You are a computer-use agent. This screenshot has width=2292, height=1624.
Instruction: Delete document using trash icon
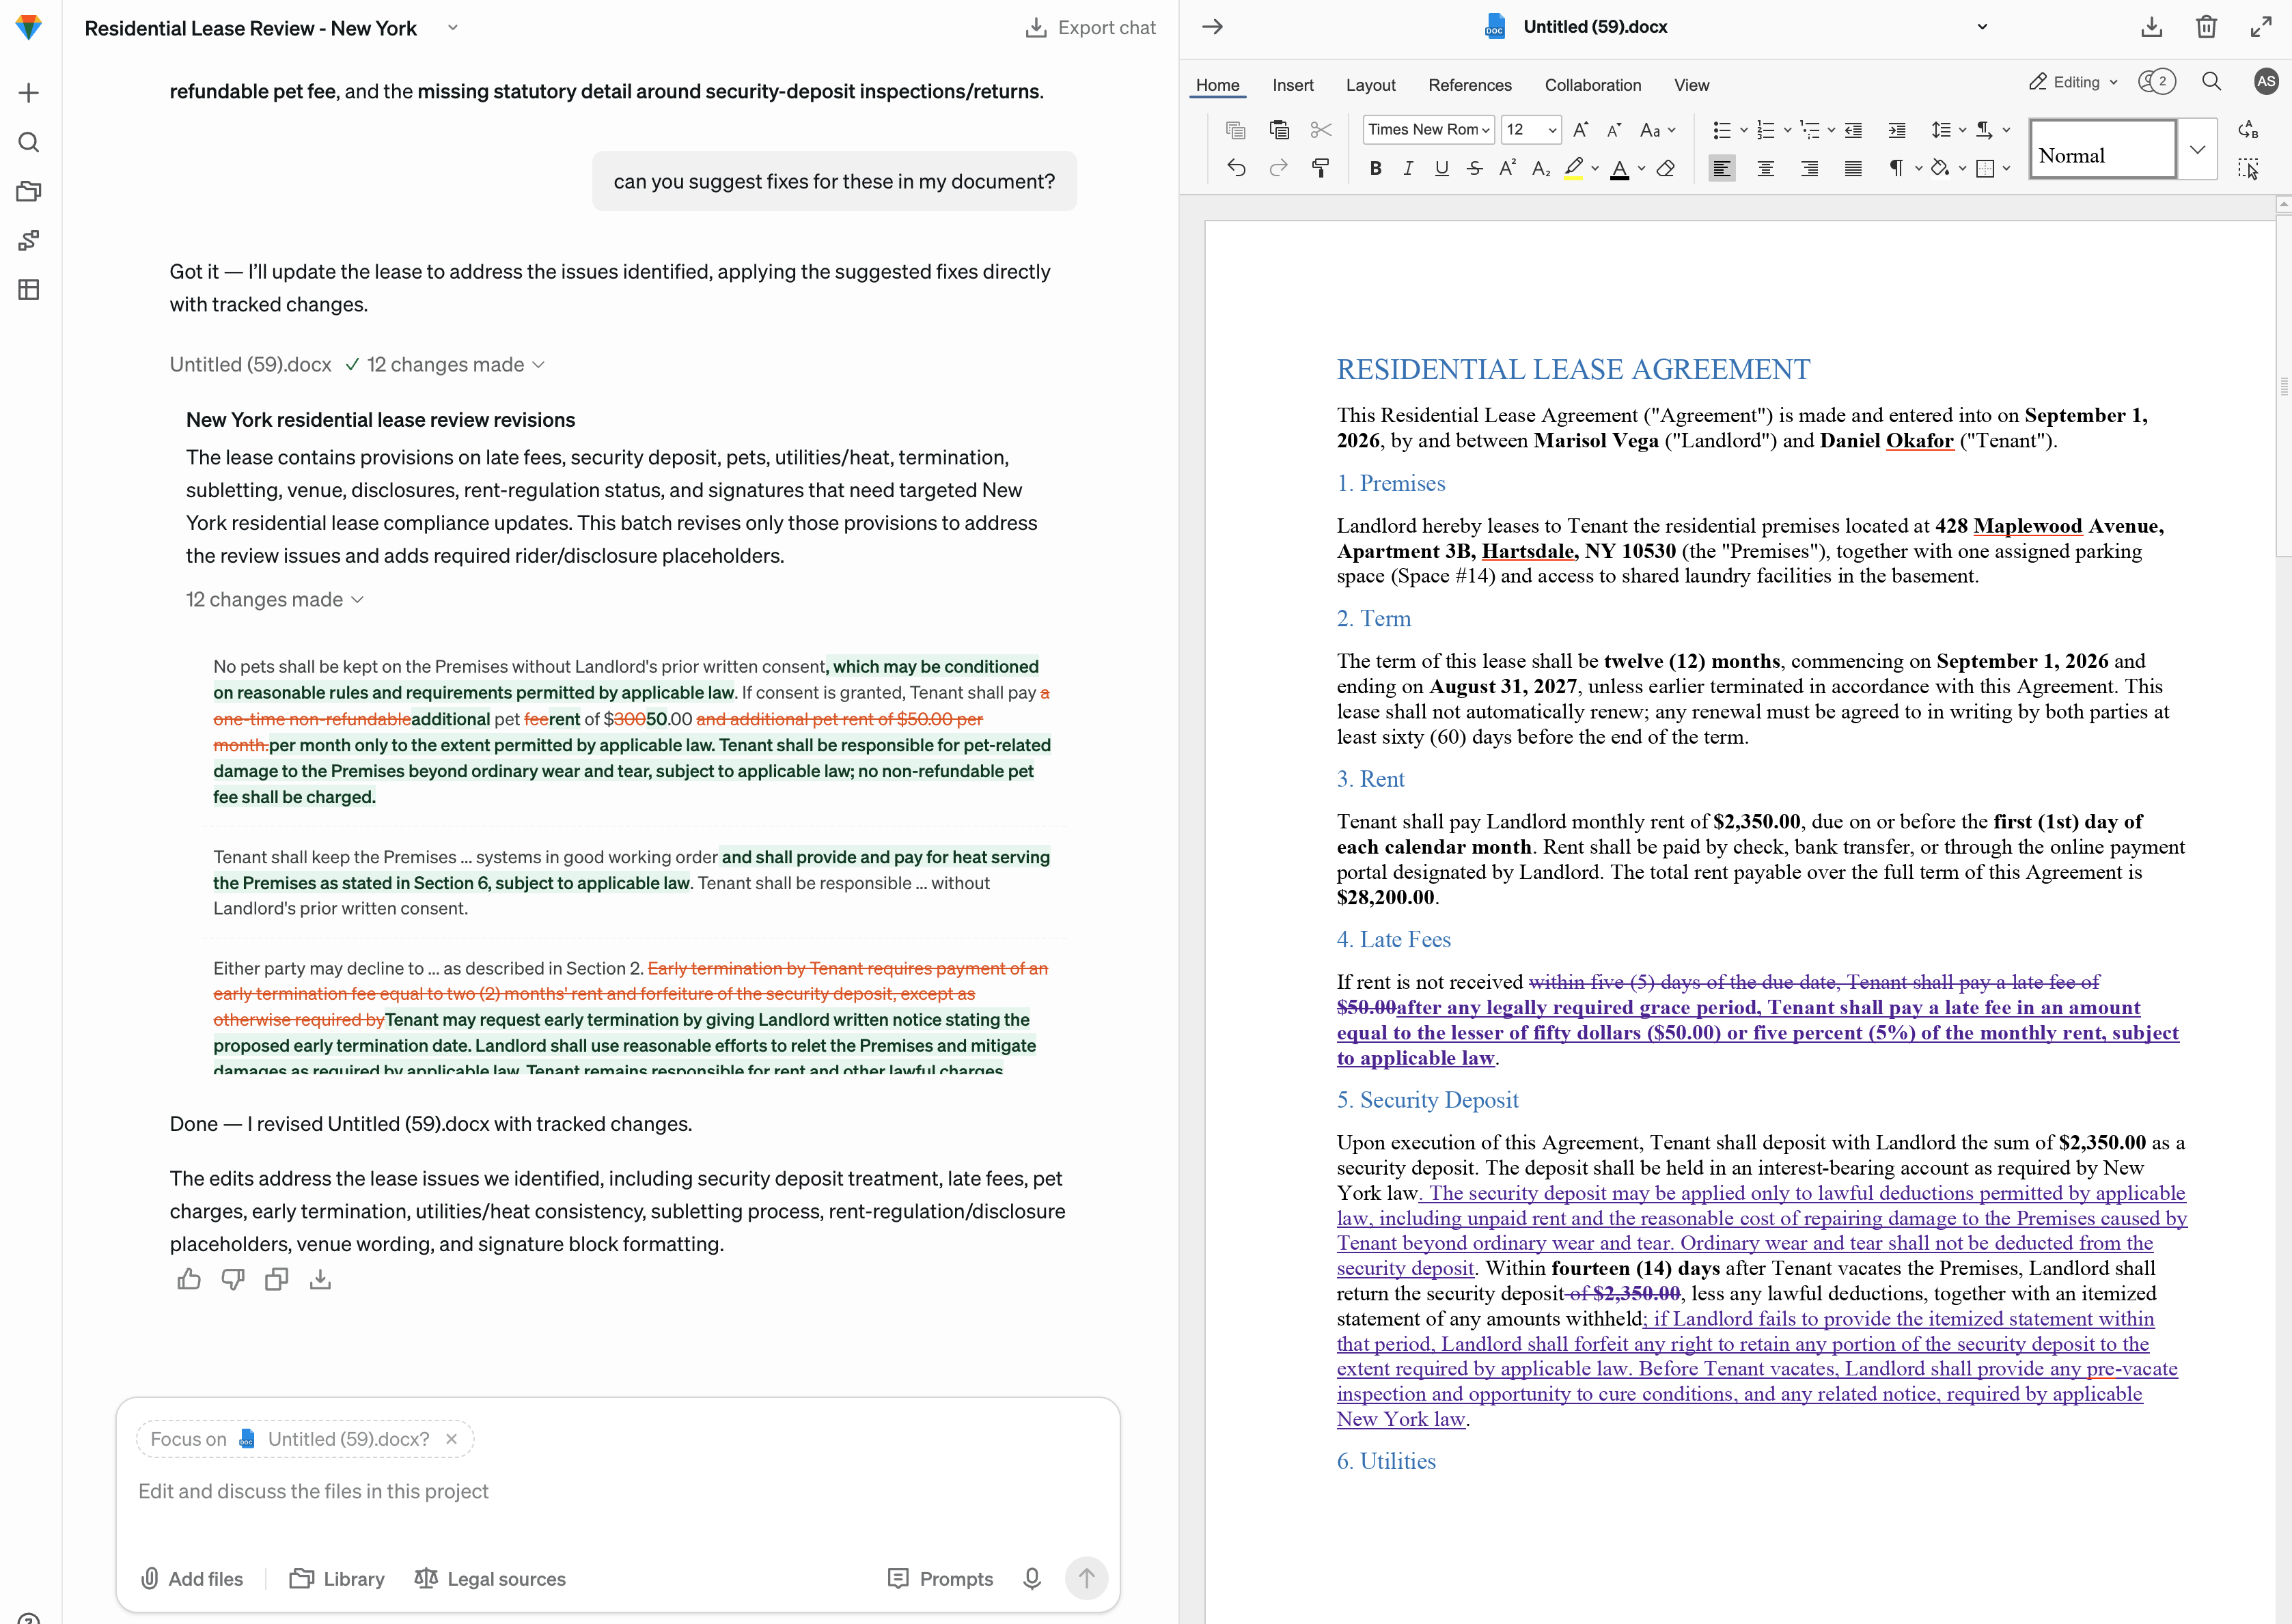(2206, 27)
